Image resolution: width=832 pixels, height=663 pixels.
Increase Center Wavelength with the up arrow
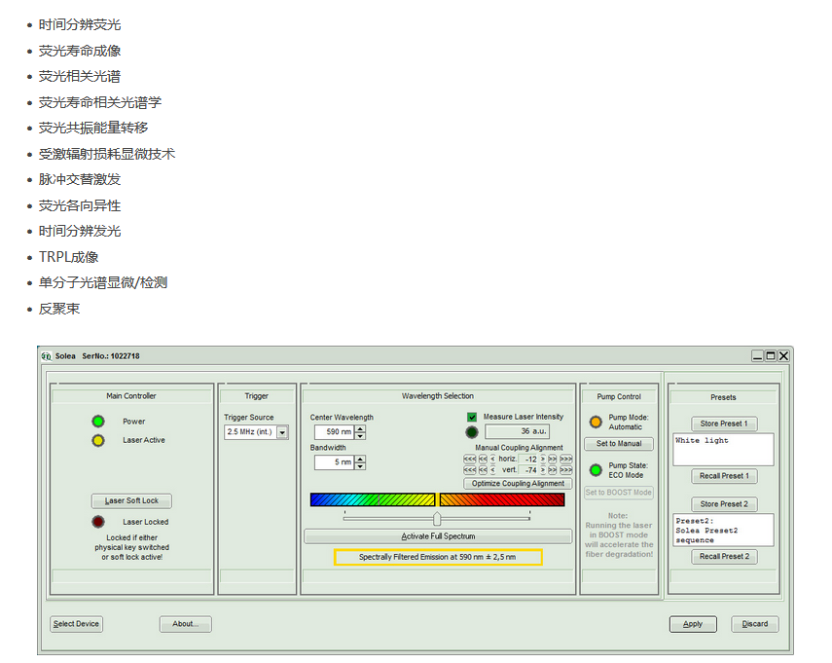360,428
